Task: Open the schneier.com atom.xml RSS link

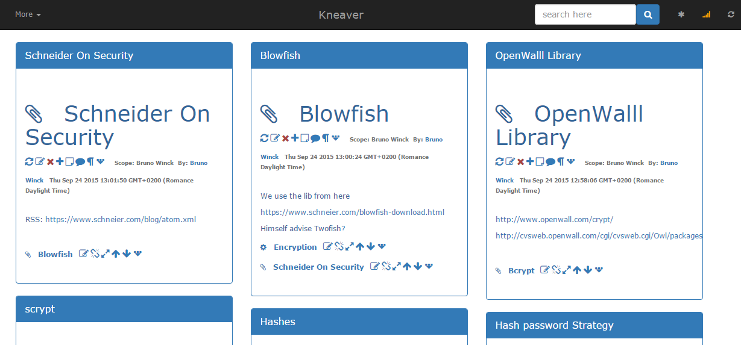Action: 121,219
